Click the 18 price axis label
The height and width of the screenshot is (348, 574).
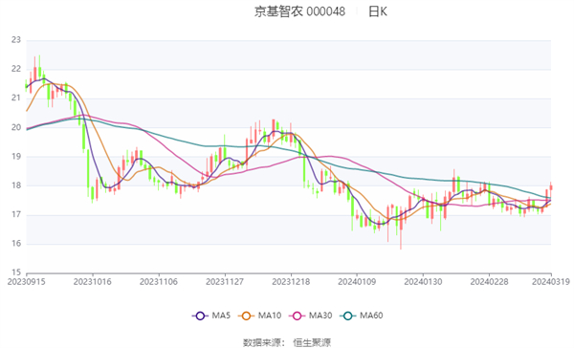click(16, 185)
